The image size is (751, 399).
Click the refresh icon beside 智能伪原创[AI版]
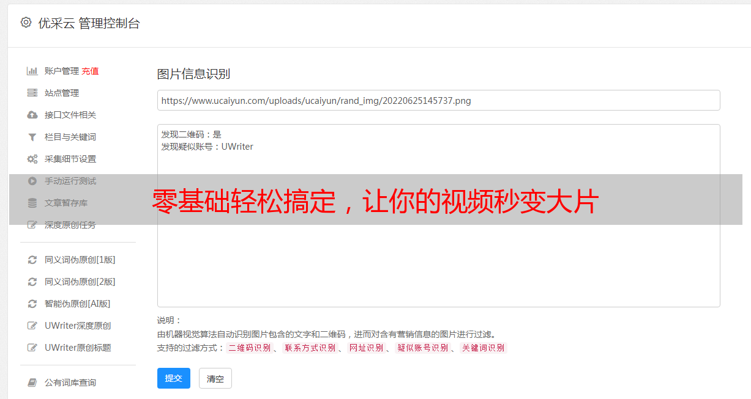coord(32,304)
